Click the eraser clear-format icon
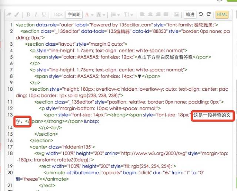 [x=9, y=14]
